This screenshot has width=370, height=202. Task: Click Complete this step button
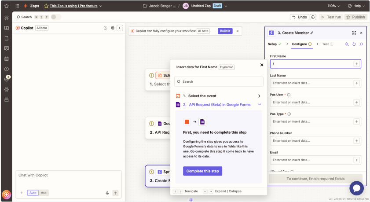click(x=202, y=171)
